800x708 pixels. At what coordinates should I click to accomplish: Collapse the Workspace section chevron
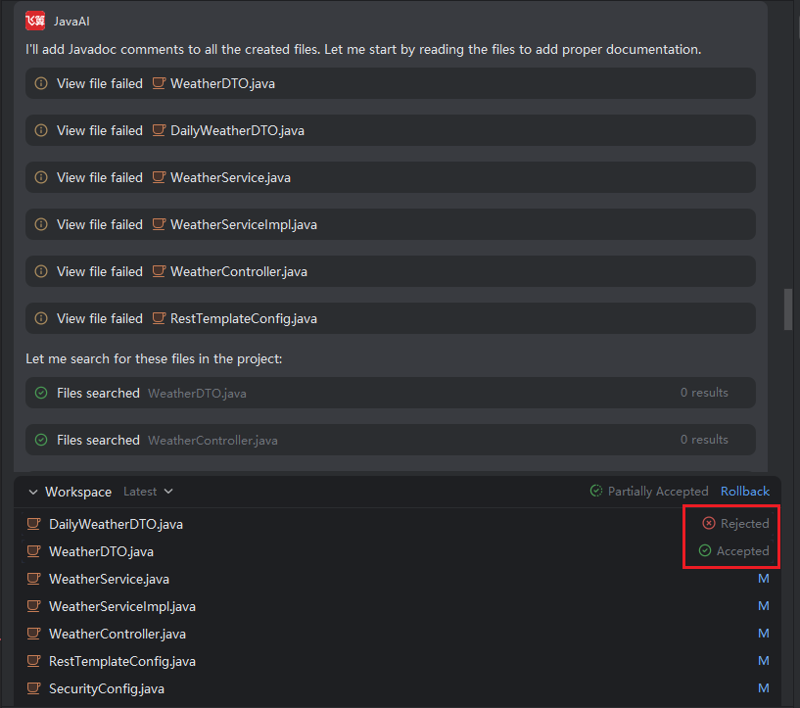click(33, 492)
